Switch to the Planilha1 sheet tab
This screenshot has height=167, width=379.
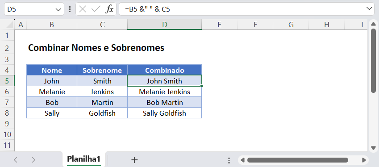click(x=83, y=159)
